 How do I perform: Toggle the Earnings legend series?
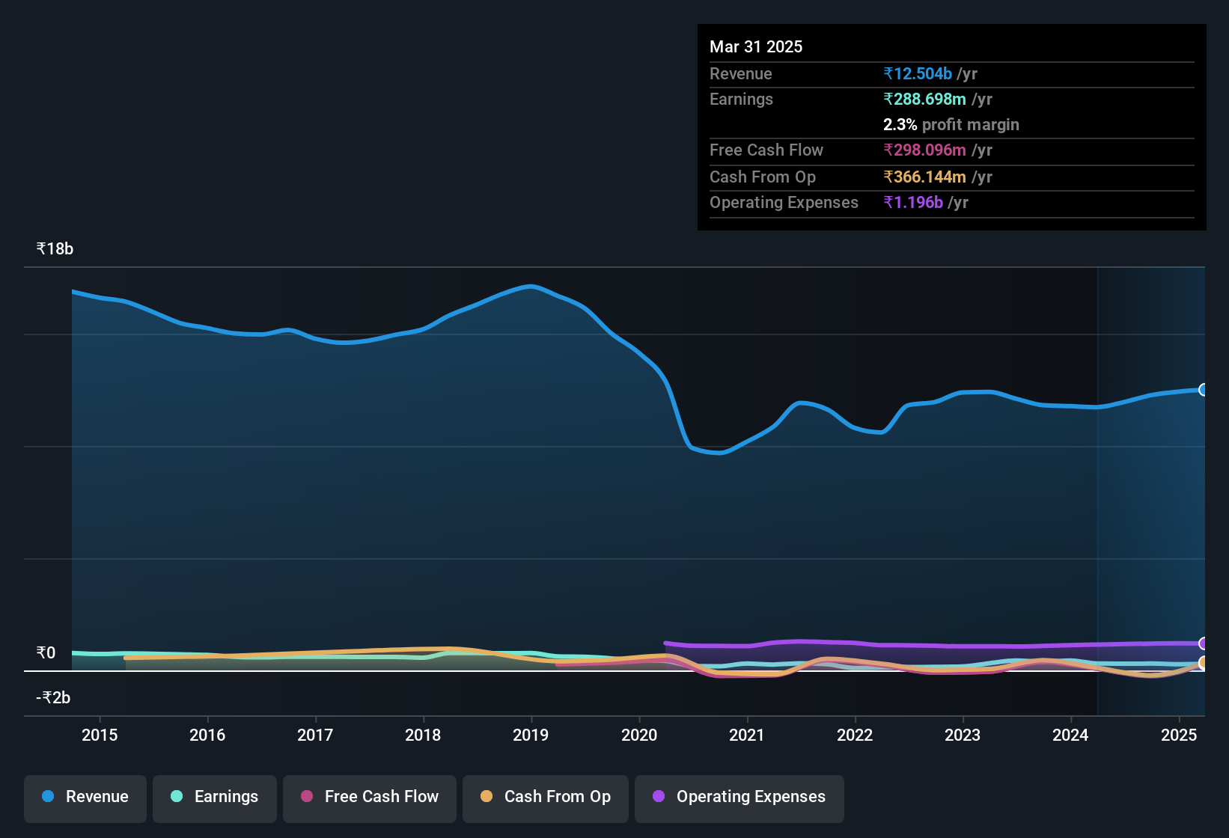point(215,798)
